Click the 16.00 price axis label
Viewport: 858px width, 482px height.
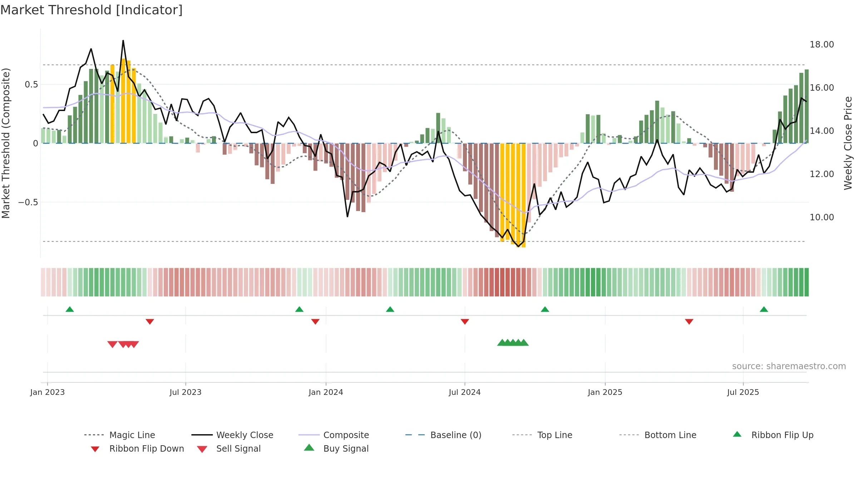click(x=822, y=88)
